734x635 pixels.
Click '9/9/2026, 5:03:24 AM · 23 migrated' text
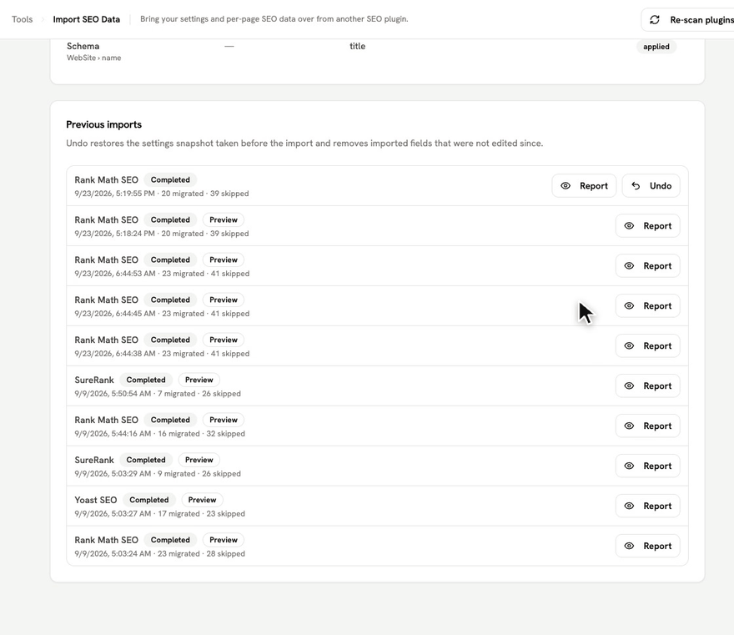[137, 554]
